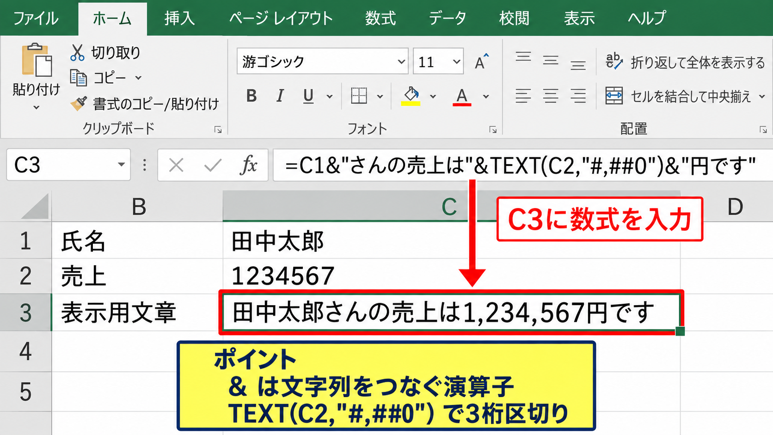Align text right horizontally
The image size is (773, 435).
[x=578, y=96]
